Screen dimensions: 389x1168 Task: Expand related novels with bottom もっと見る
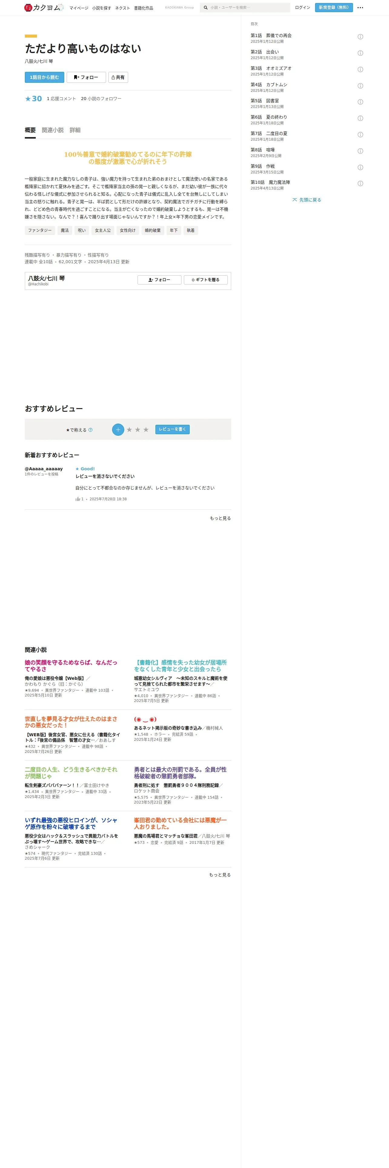point(220,875)
